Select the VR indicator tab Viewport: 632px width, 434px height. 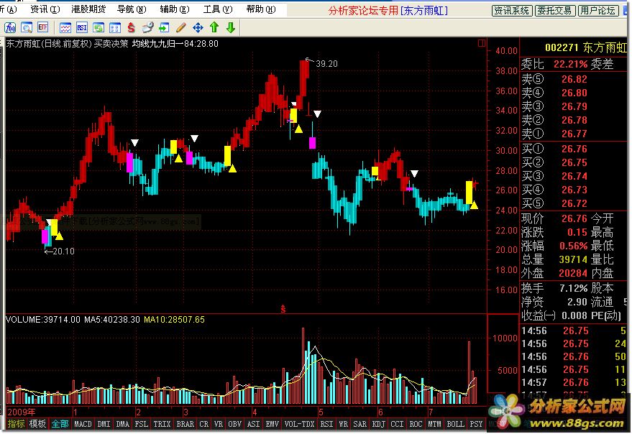(x=219, y=424)
